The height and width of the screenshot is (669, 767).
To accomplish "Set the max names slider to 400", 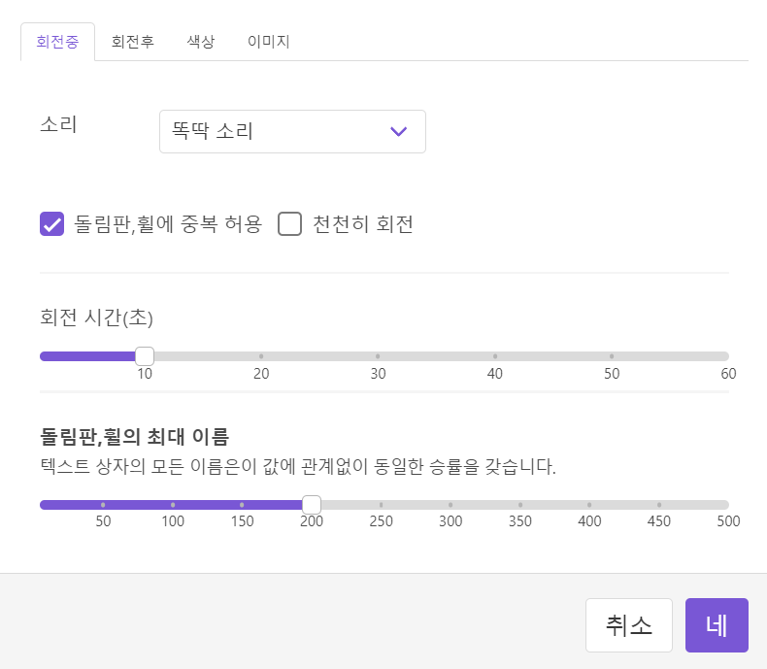I will point(589,505).
